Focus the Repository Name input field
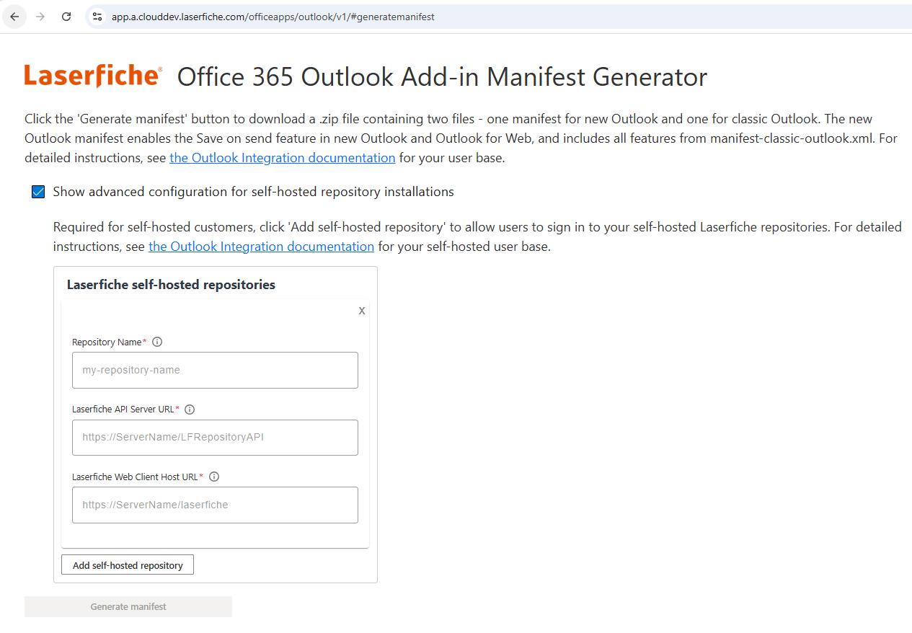The width and height of the screenshot is (912, 633). click(215, 370)
